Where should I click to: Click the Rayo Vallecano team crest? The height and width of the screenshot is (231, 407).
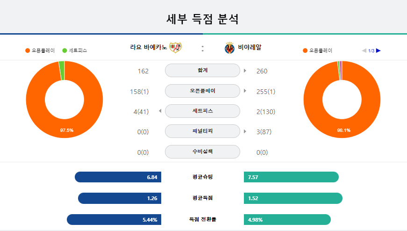[176, 48]
